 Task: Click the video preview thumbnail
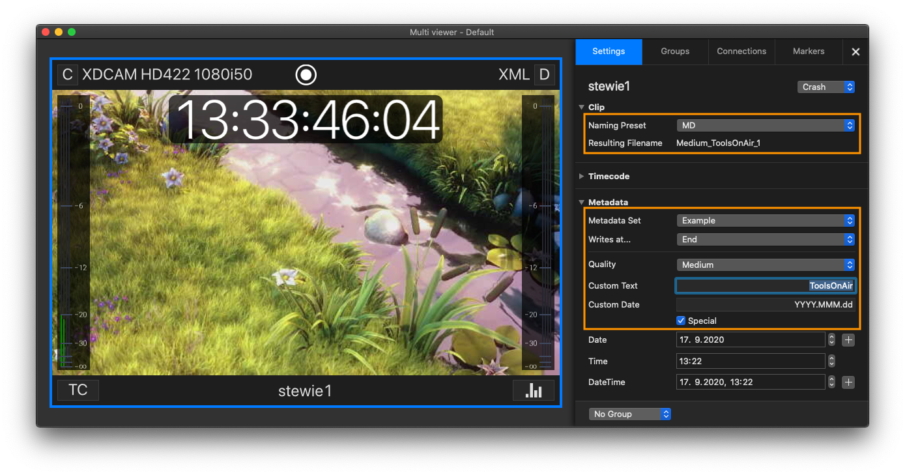306,233
